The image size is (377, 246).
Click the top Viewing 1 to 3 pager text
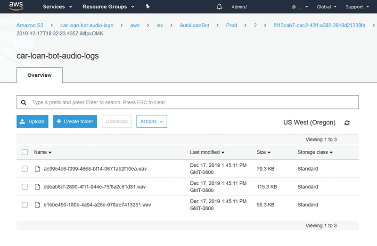pos(321,139)
